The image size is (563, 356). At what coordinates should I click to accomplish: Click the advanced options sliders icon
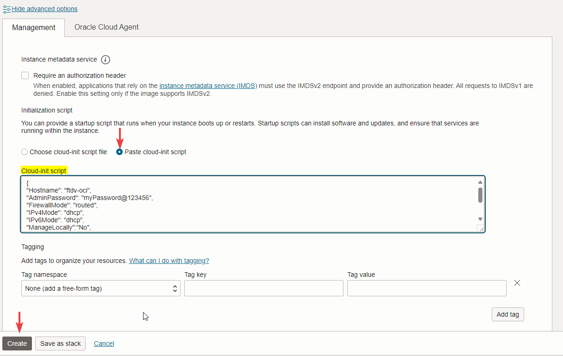point(6,9)
